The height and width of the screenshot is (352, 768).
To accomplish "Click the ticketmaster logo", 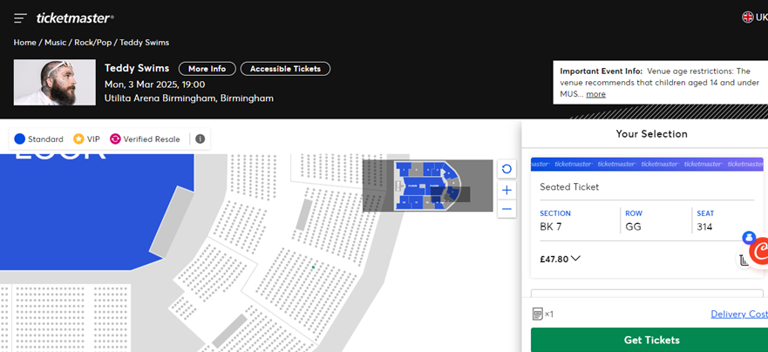I will click(x=75, y=18).
